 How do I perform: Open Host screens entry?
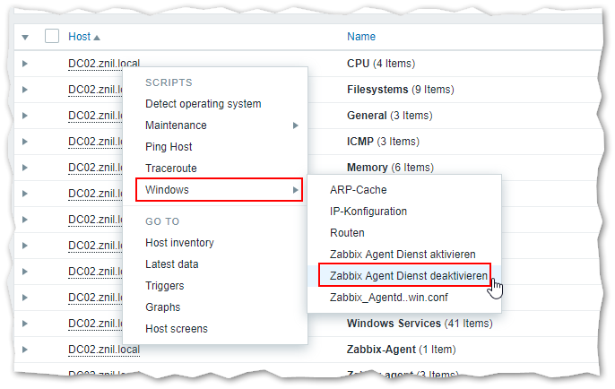177,329
